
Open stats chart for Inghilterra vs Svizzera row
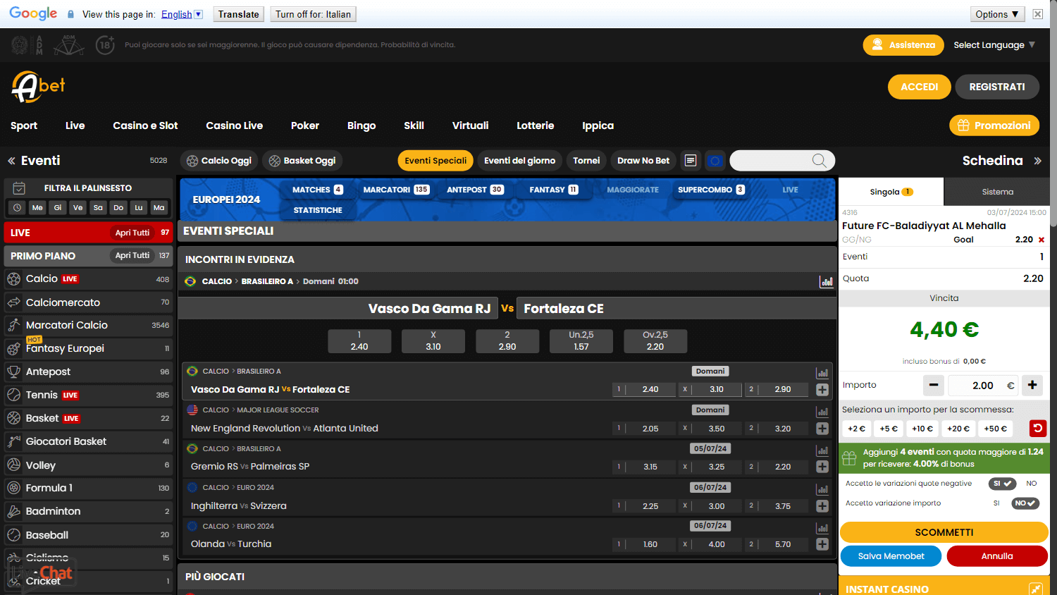pos(822,489)
